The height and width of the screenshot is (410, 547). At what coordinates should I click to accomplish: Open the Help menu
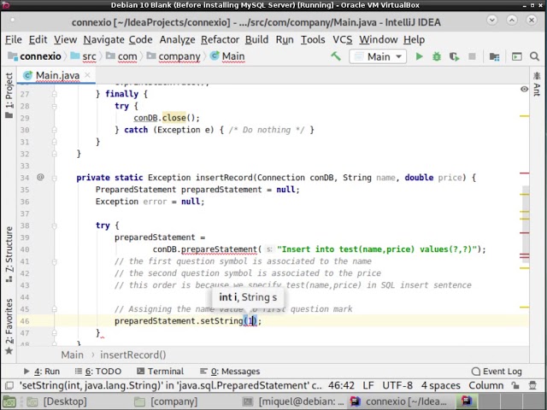(x=414, y=40)
